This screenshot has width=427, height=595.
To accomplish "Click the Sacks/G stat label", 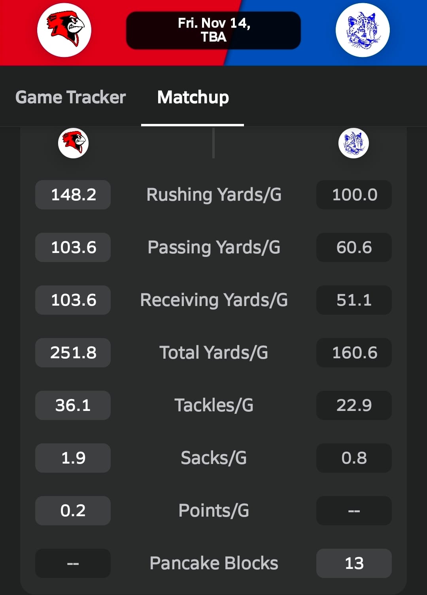I will (214, 458).
